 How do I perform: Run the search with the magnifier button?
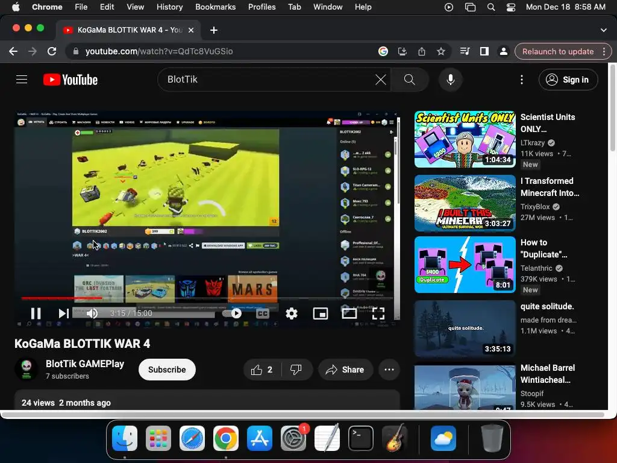410,80
